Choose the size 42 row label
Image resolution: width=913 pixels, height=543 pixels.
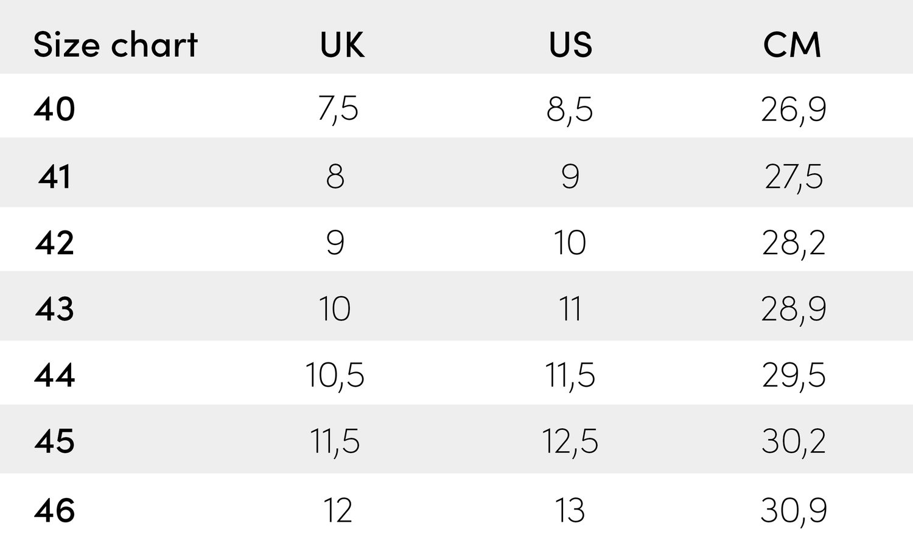point(55,243)
